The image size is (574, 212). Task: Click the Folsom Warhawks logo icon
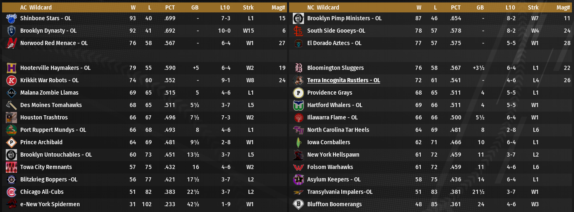[x=299, y=167]
